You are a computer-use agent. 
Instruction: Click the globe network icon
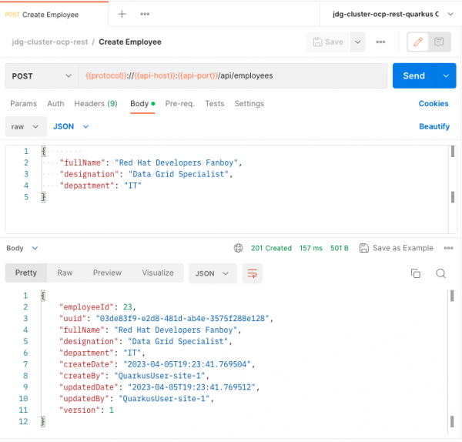[239, 248]
